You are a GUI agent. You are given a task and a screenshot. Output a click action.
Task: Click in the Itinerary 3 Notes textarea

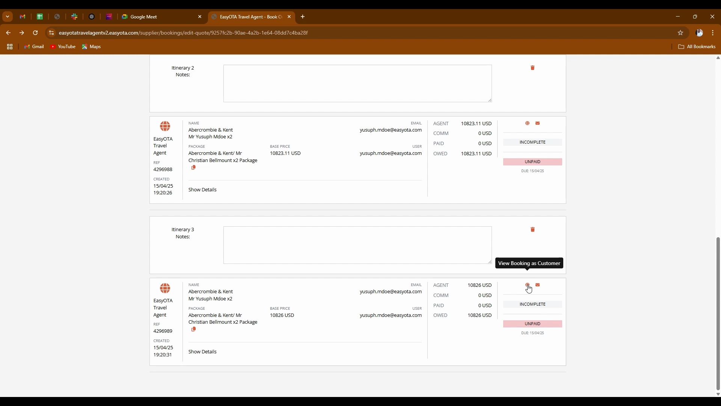[357, 245]
